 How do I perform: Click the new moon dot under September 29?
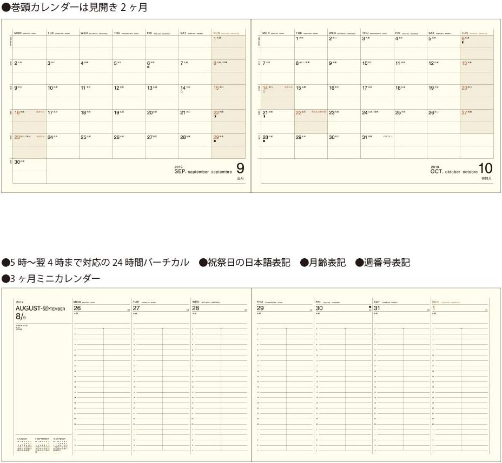(215, 141)
